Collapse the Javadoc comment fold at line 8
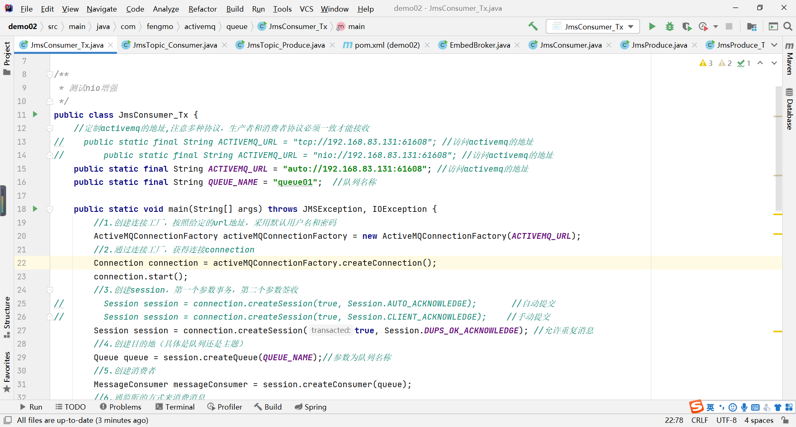The image size is (796, 427). 50,75
